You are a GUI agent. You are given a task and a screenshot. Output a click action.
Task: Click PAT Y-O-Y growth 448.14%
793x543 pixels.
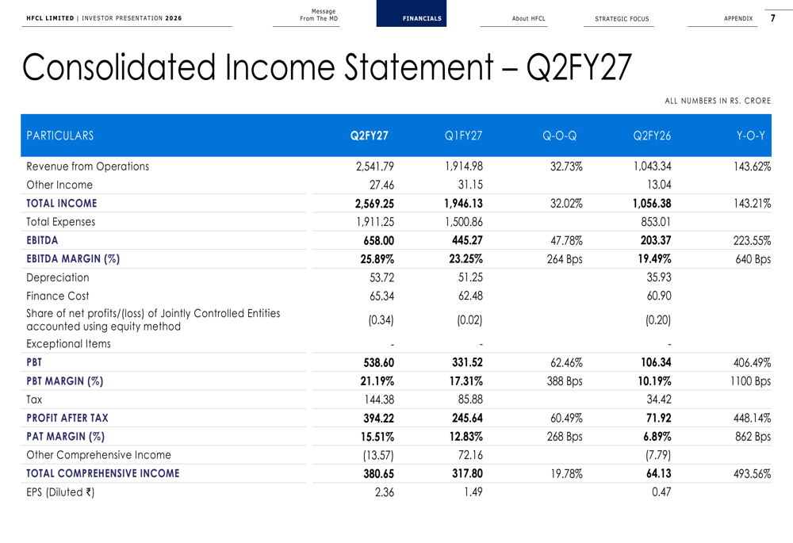pyautogui.click(x=752, y=418)
